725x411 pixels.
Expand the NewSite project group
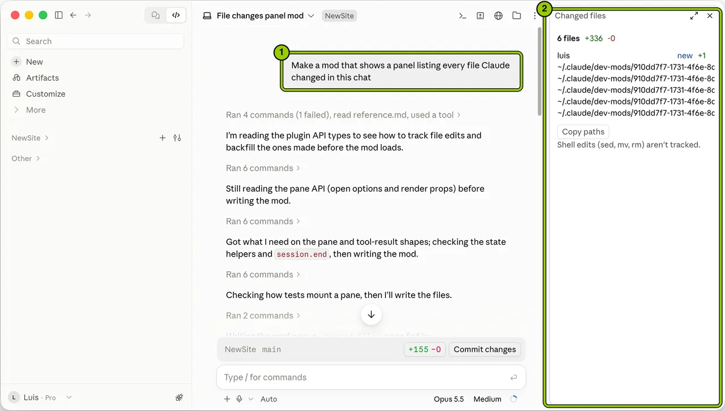tap(30, 138)
